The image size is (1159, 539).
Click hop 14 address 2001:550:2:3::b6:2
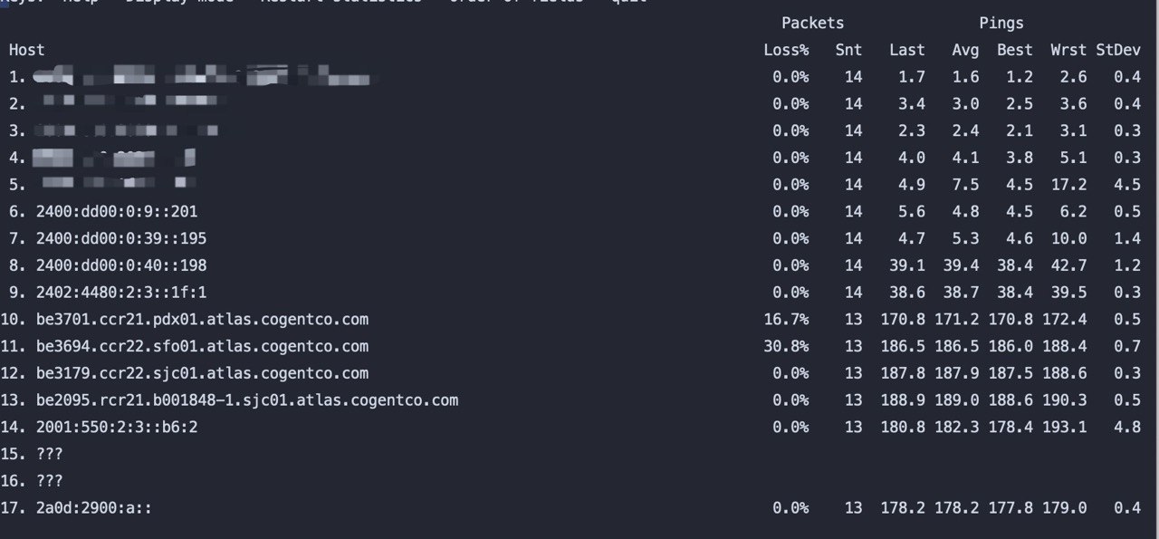pos(117,427)
